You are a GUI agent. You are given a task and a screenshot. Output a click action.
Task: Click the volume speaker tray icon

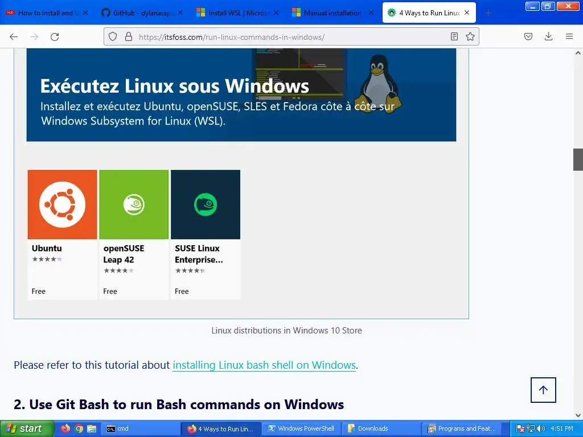(541, 428)
